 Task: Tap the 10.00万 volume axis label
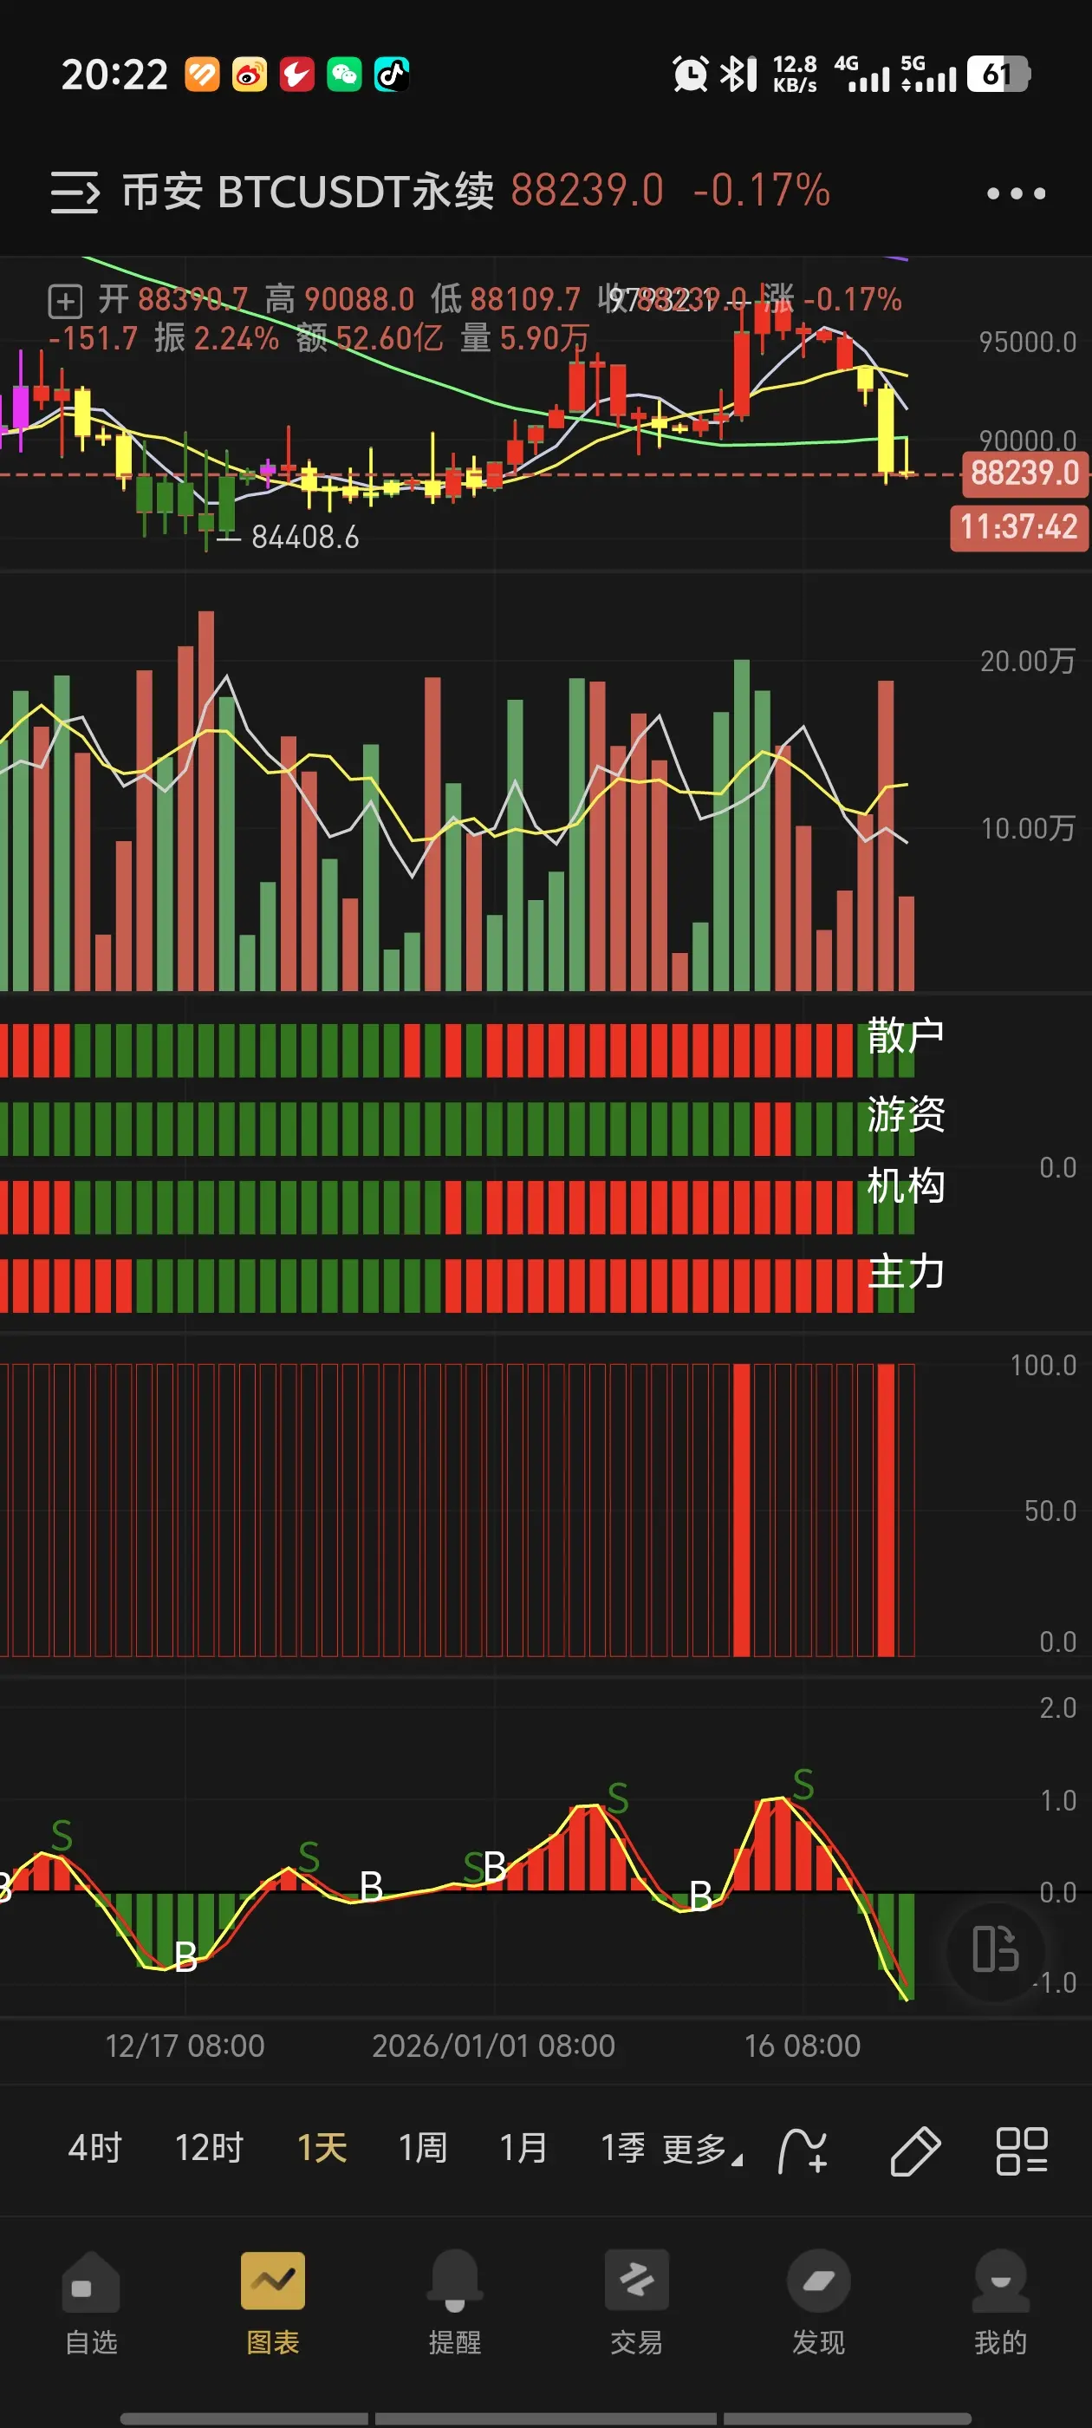coord(1027,828)
